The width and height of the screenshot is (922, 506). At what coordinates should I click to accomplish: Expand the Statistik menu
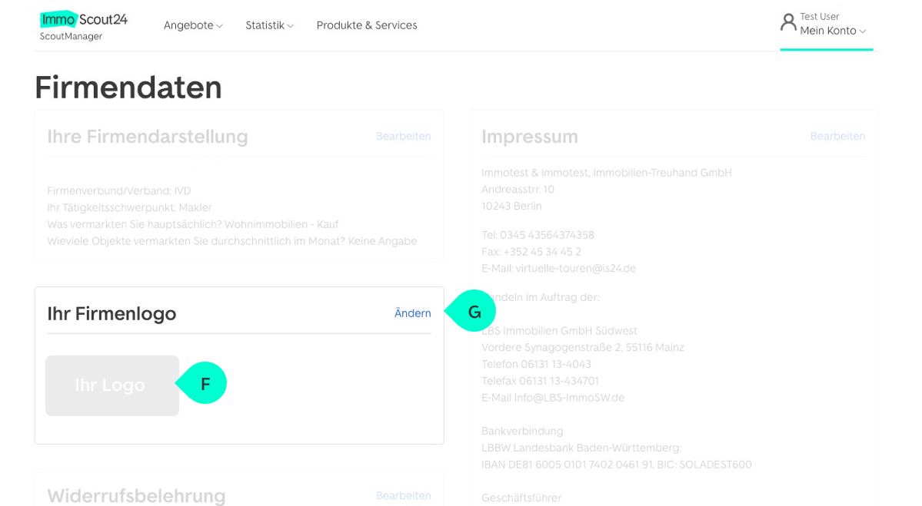[x=265, y=25]
